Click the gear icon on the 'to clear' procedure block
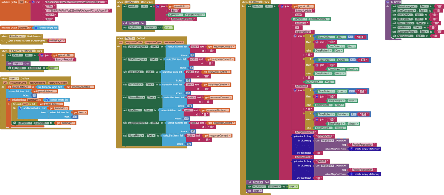The image size is (444, 195). point(388,2)
